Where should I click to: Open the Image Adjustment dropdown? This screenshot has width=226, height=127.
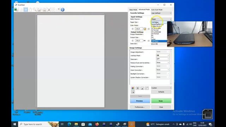[x=163, y=52]
